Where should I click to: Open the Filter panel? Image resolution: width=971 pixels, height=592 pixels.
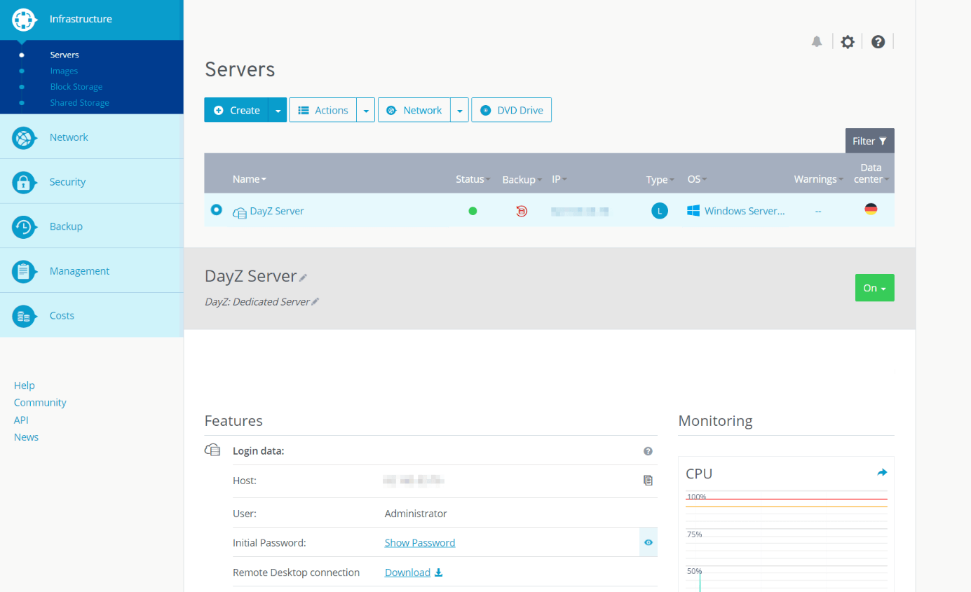[869, 141]
